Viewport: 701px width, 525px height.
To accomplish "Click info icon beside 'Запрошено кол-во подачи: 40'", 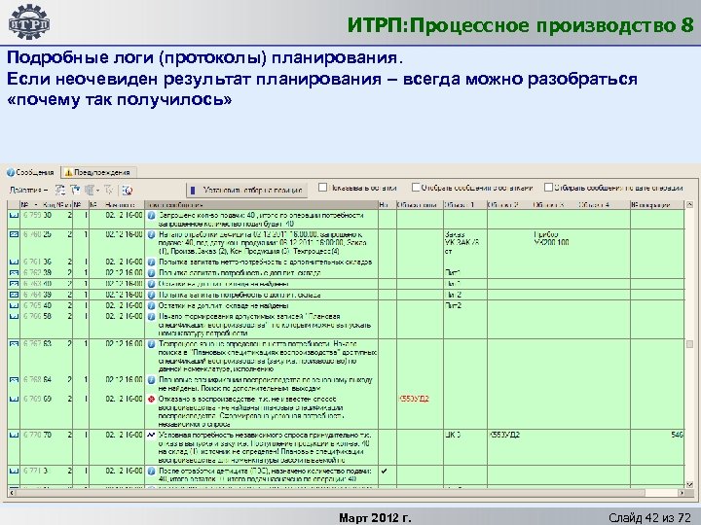I will [x=152, y=216].
